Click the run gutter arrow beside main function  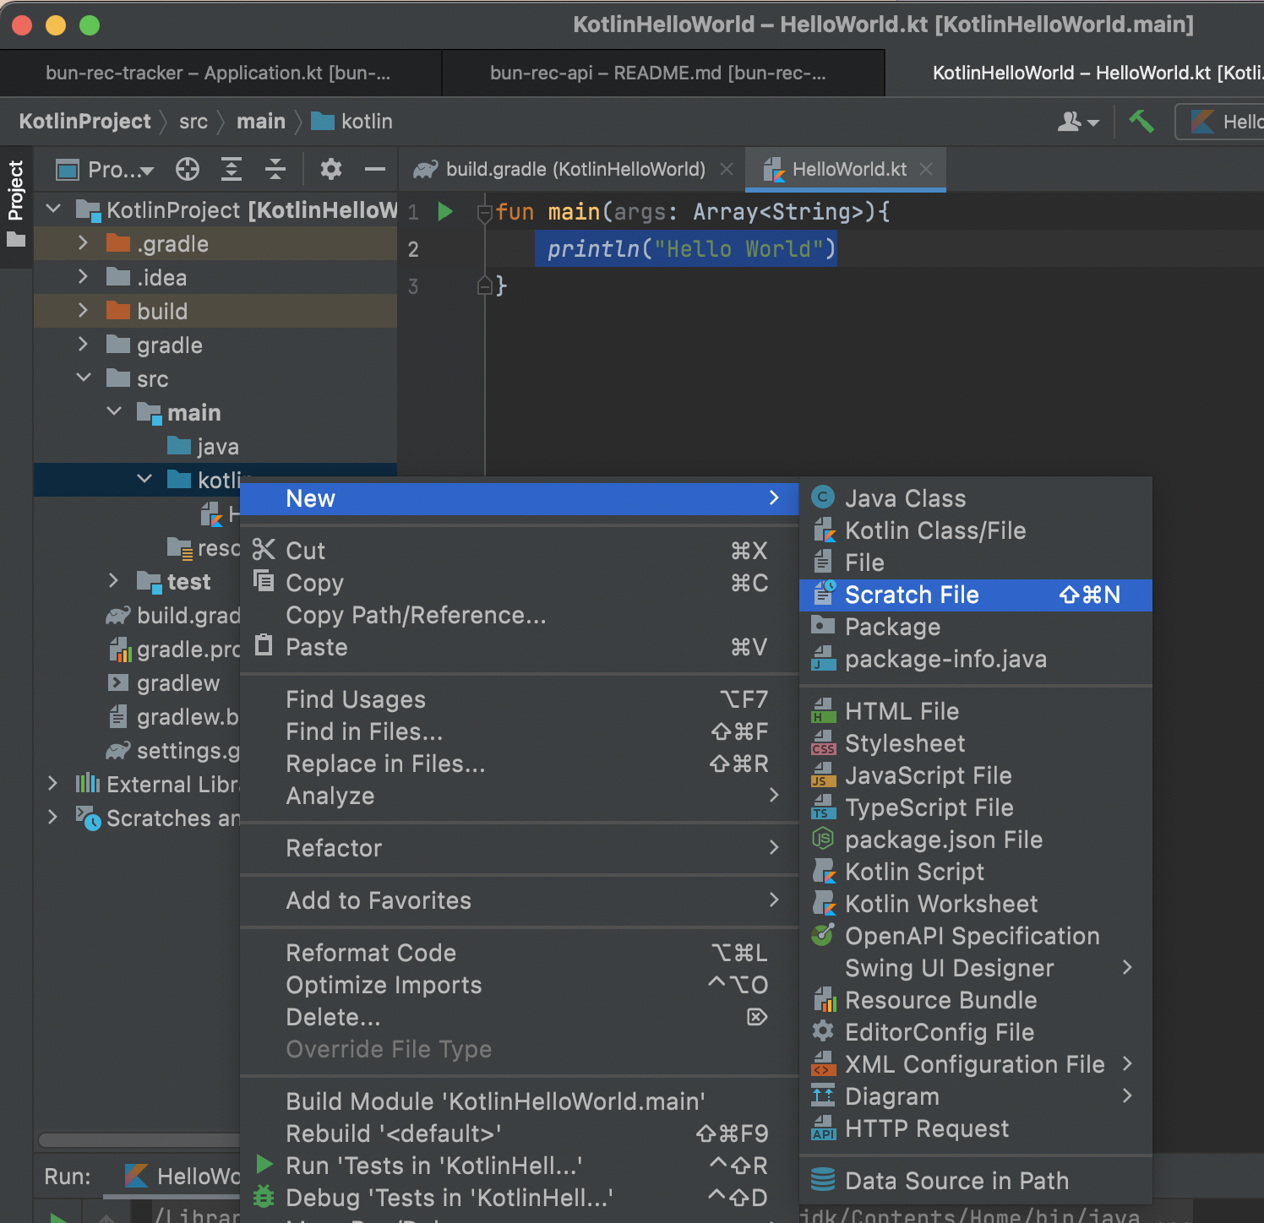445,211
